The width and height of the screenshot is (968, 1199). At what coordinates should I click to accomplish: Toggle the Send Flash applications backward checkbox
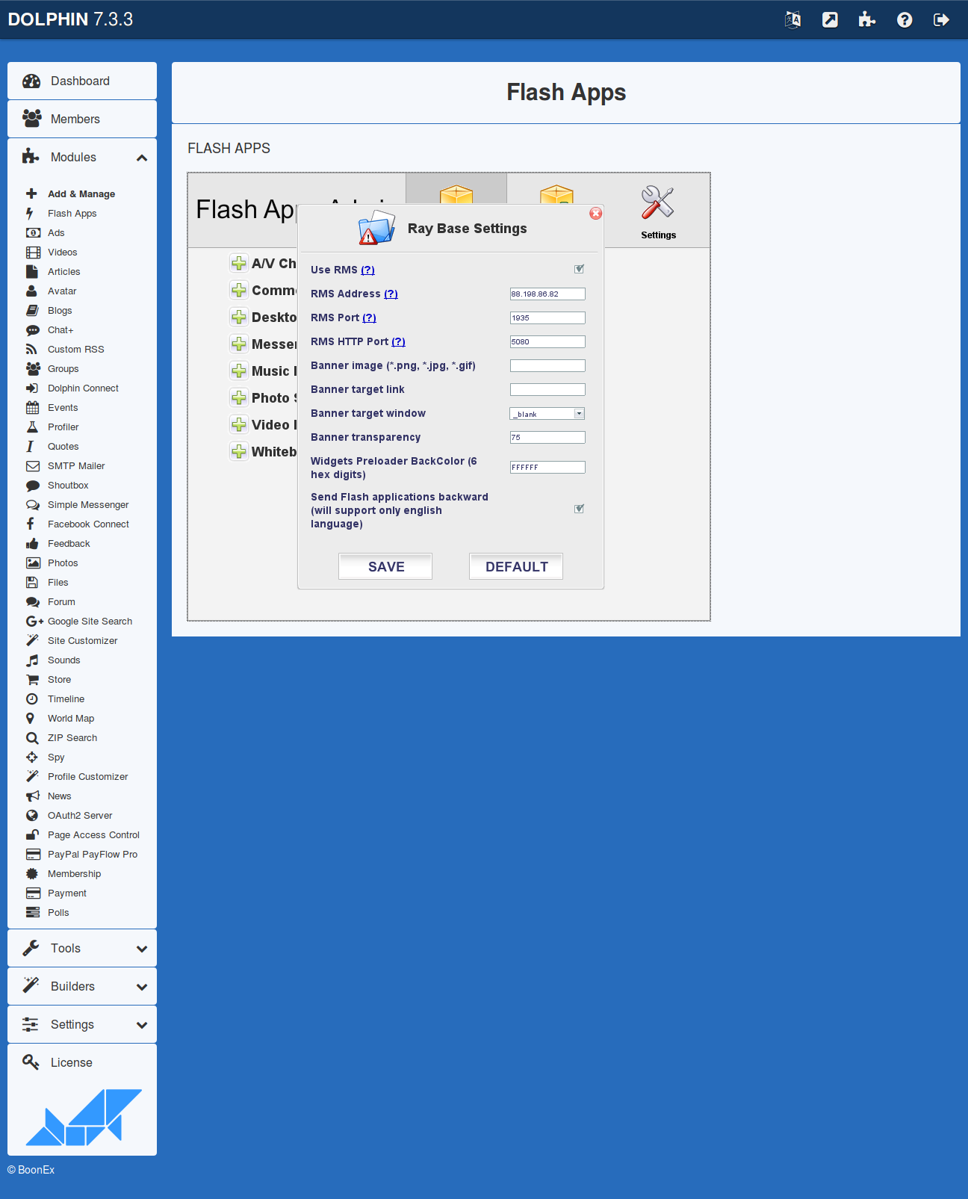point(579,509)
